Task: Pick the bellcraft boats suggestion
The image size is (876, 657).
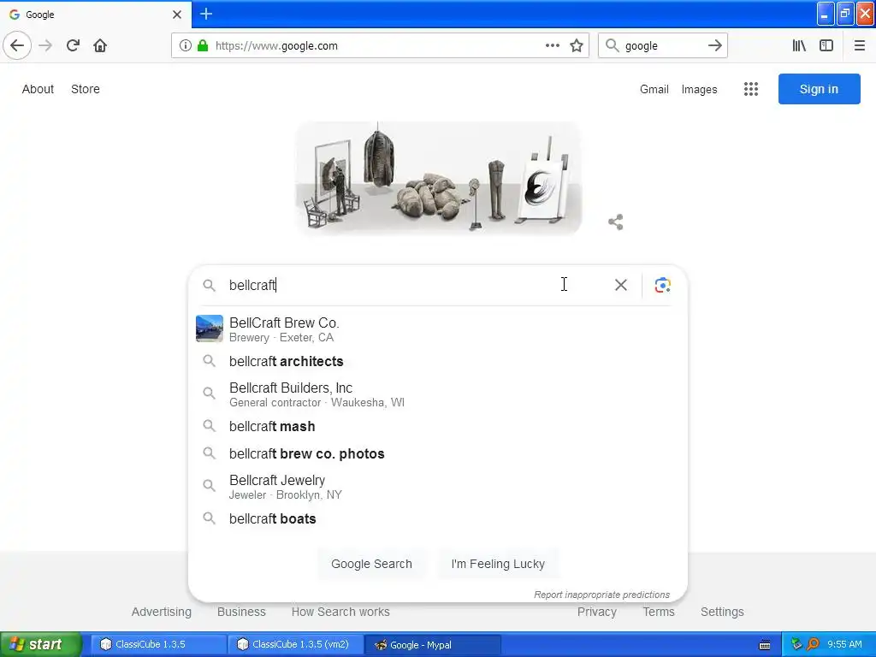Action: (x=437, y=519)
